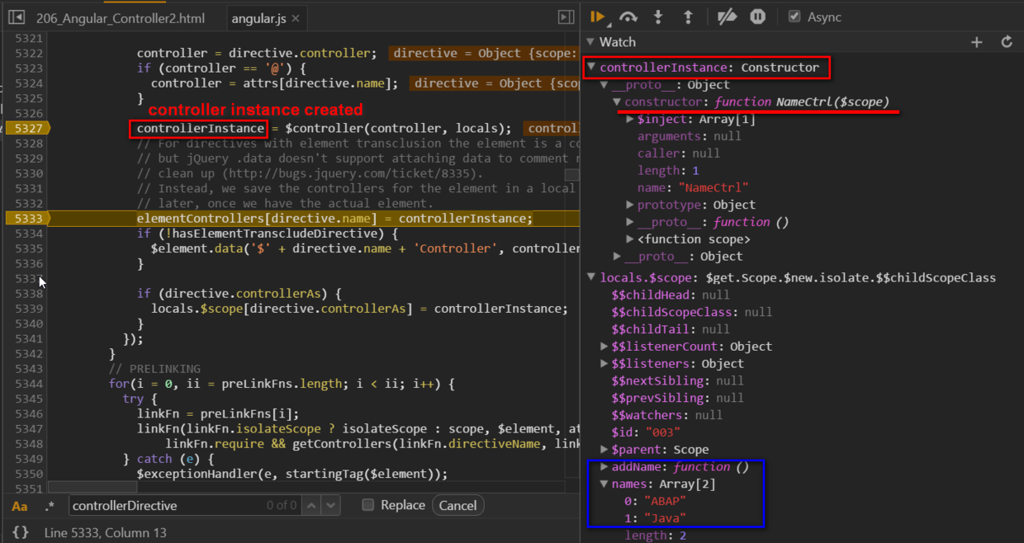
Task: Cancel the search bar
Action: [x=457, y=505]
